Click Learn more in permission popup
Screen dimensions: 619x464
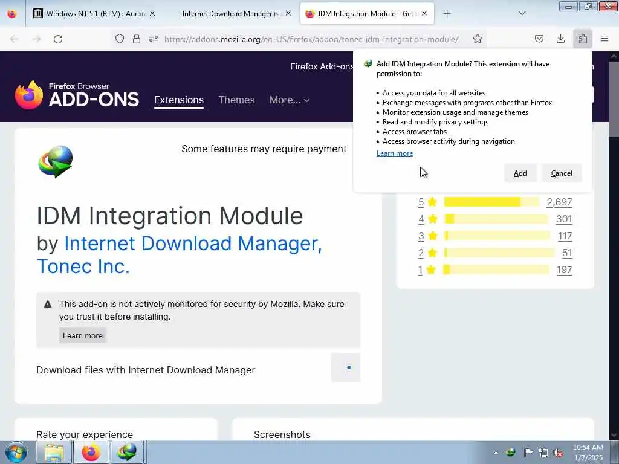click(x=395, y=153)
